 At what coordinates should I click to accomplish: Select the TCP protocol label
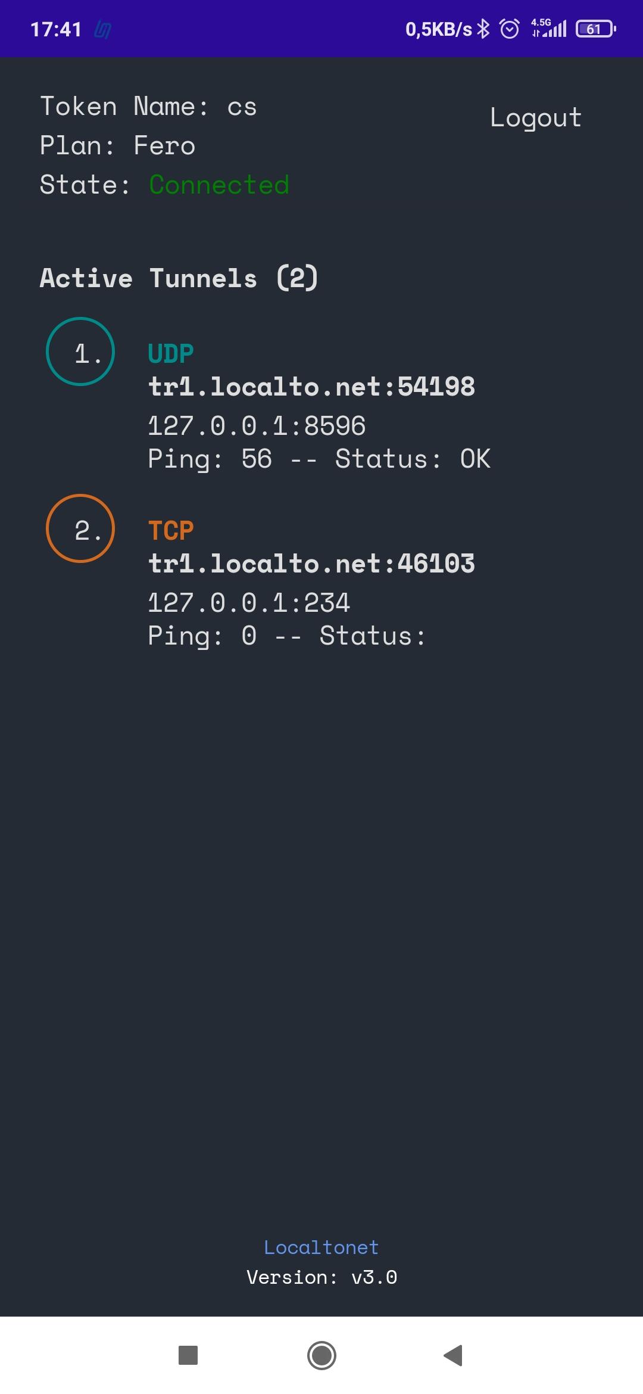tap(171, 531)
